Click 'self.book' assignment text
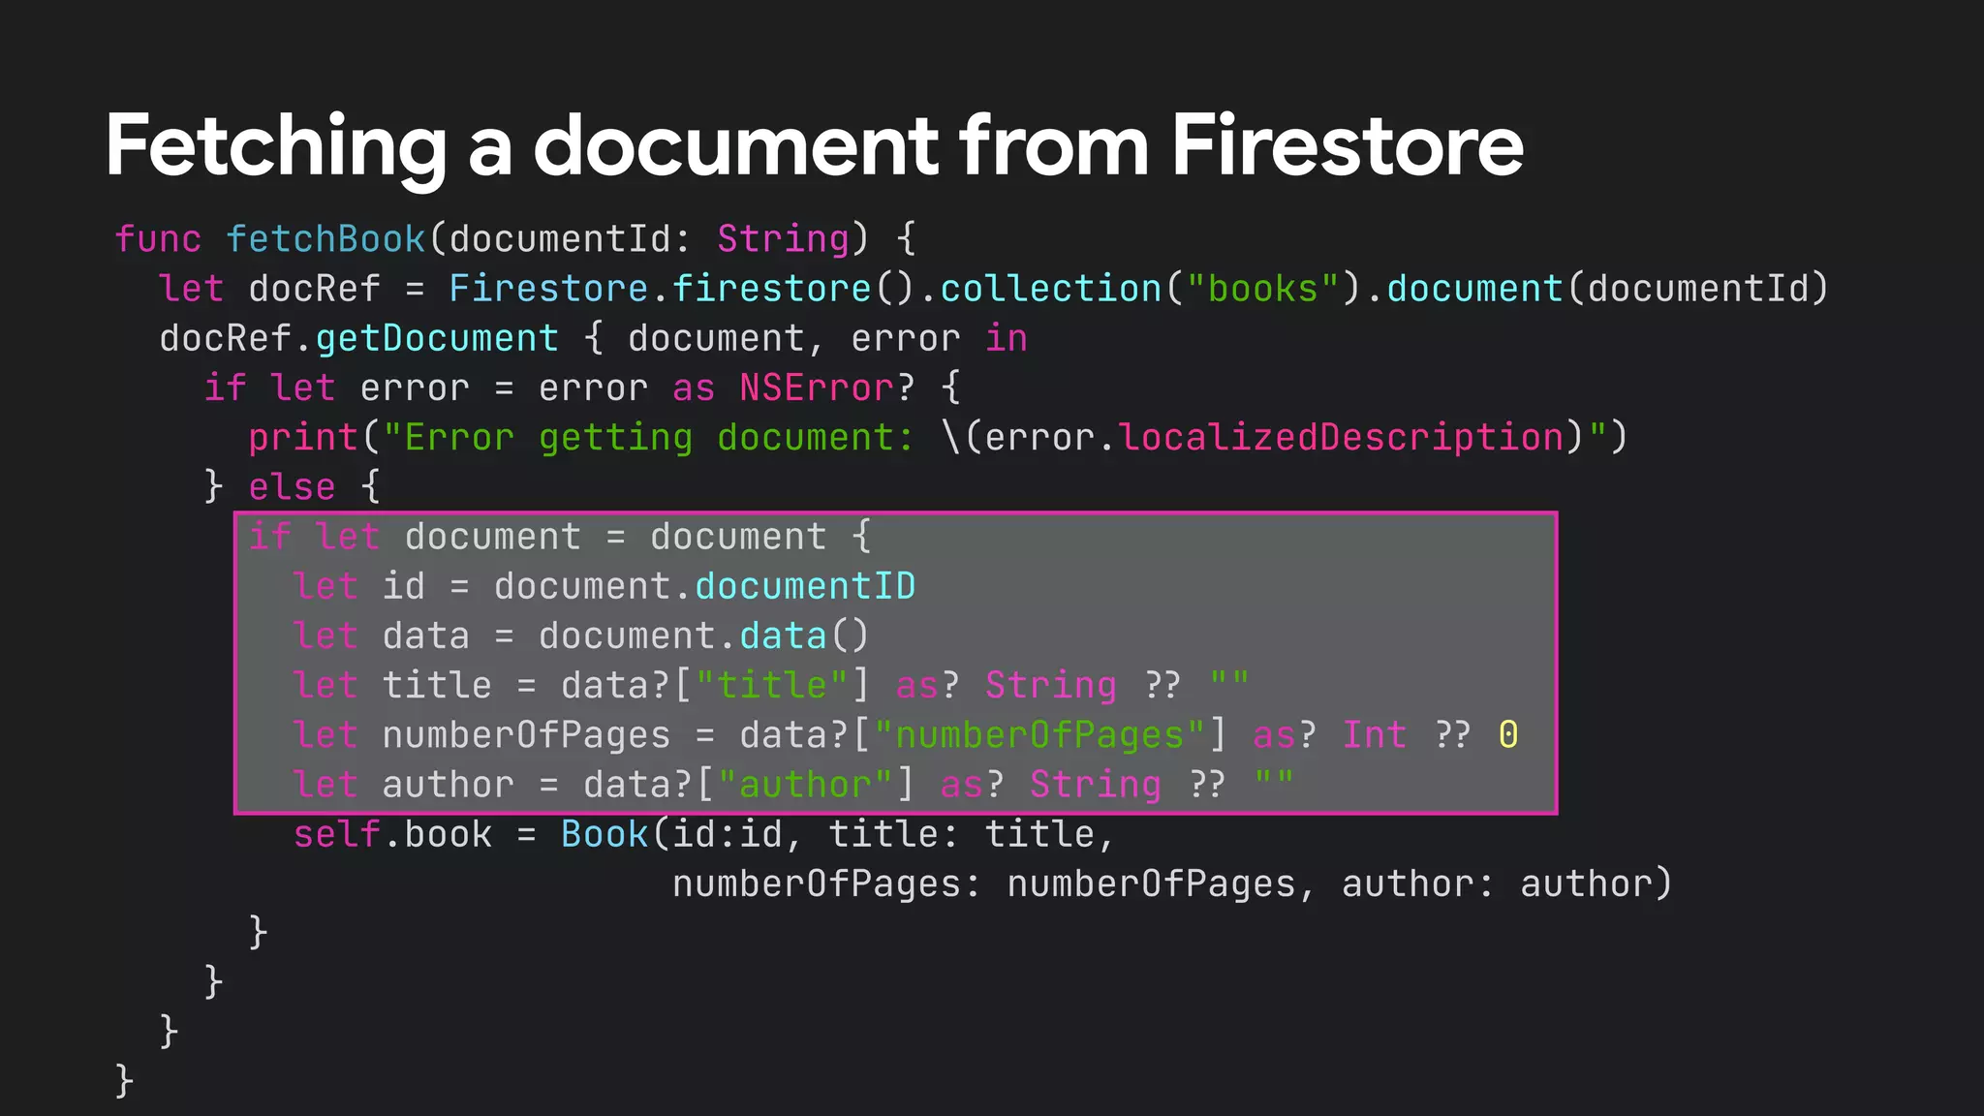 (x=392, y=835)
